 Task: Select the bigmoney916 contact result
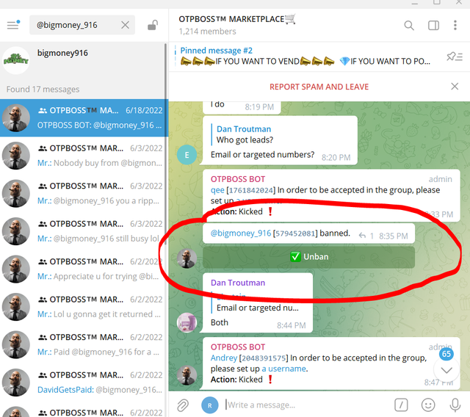(82, 60)
